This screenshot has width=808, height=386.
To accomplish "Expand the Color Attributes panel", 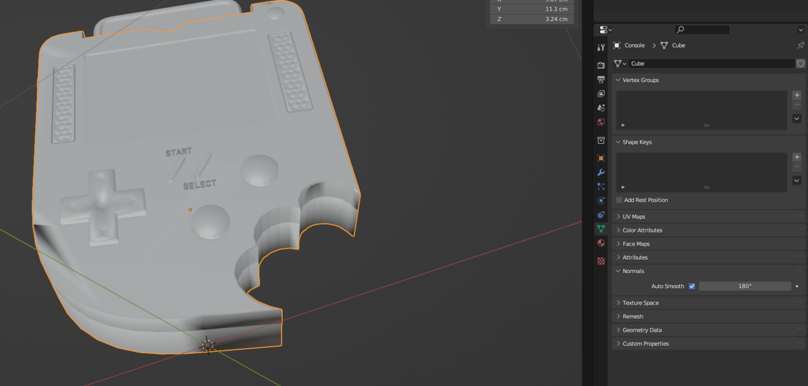I will pos(618,230).
